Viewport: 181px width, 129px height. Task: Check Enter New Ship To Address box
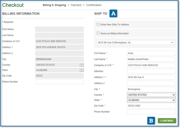point(98,24)
